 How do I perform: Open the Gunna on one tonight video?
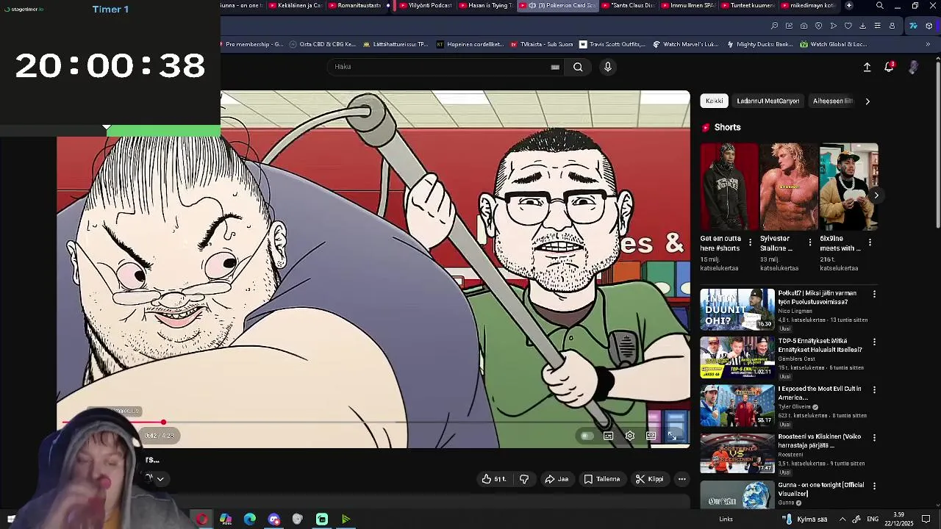pos(821,489)
